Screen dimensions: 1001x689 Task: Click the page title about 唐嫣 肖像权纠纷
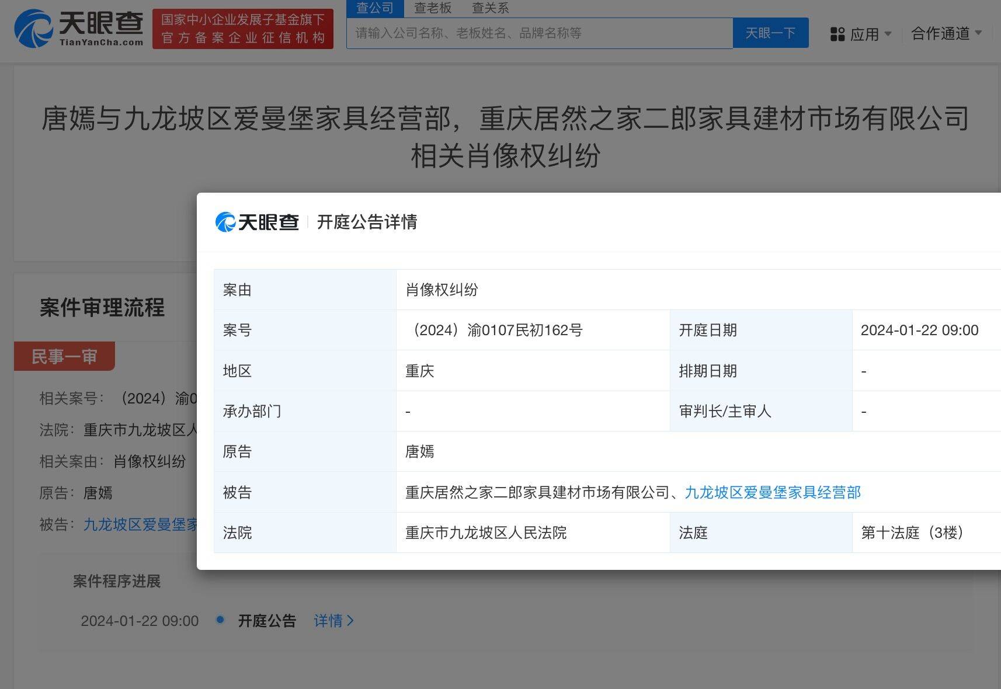click(x=506, y=137)
